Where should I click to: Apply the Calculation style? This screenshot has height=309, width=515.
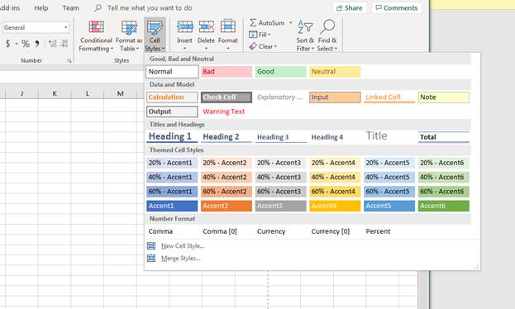[172, 97]
